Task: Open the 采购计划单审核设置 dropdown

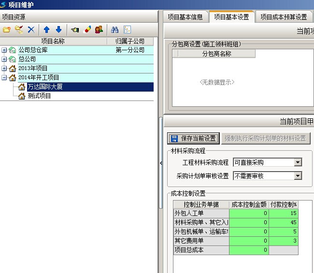Action: pyautogui.click(x=298, y=176)
